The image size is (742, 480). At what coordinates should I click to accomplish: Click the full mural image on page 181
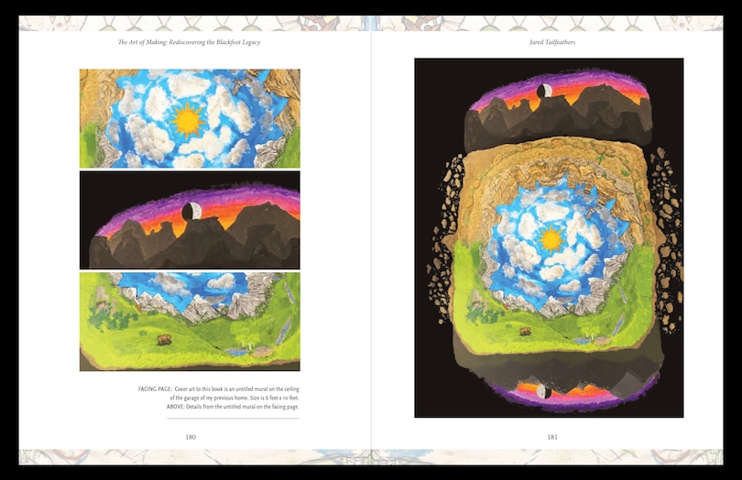click(x=549, y=237)
